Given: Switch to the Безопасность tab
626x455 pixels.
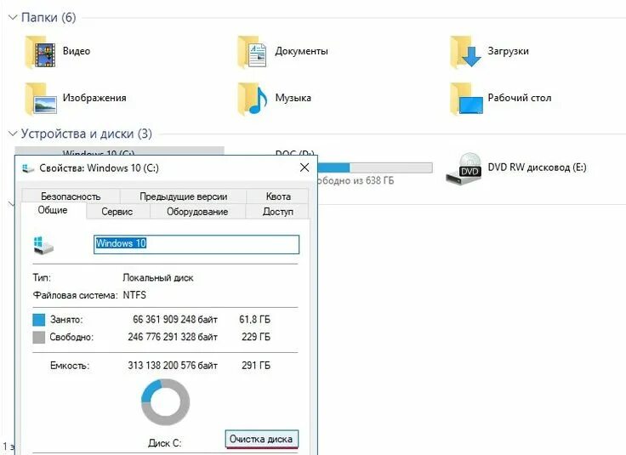Looking at the screenshot, I should coord(71,196).
